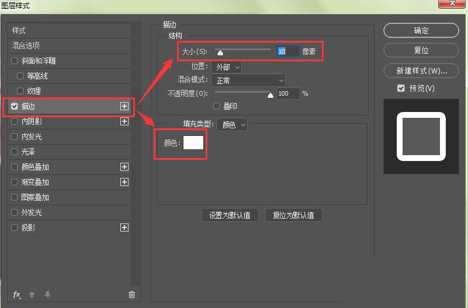Uncheck the 描边 checkbox
The width and height of the screenshot is (468, 308).
point(14,106)
